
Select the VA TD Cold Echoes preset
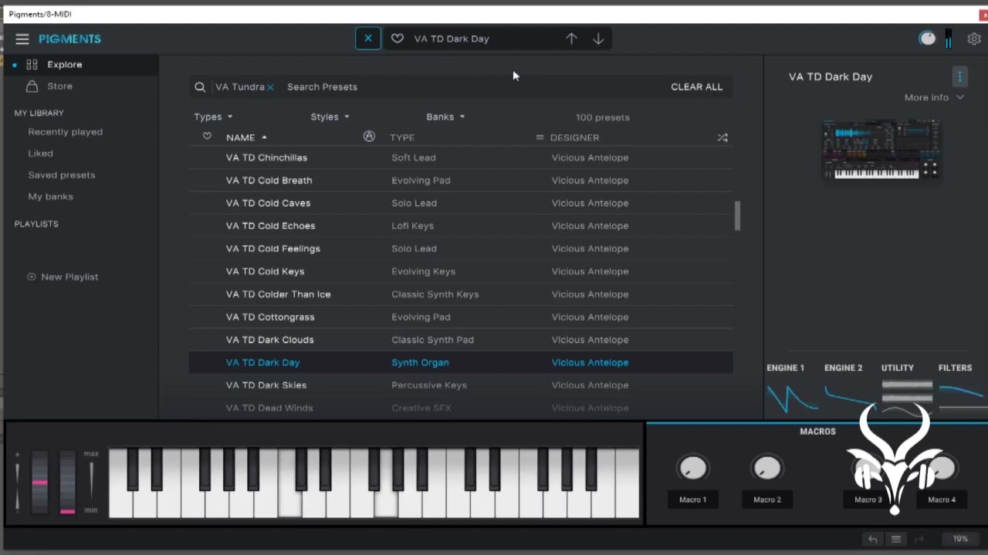(x=461, y=226)
